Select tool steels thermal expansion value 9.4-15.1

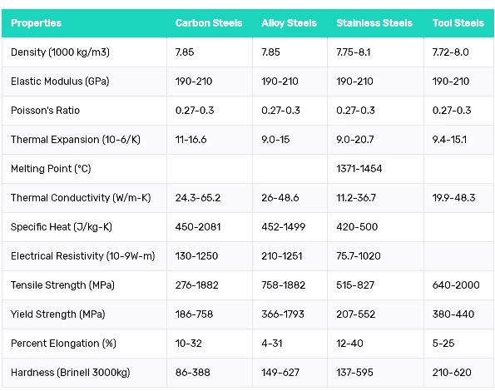449,140
